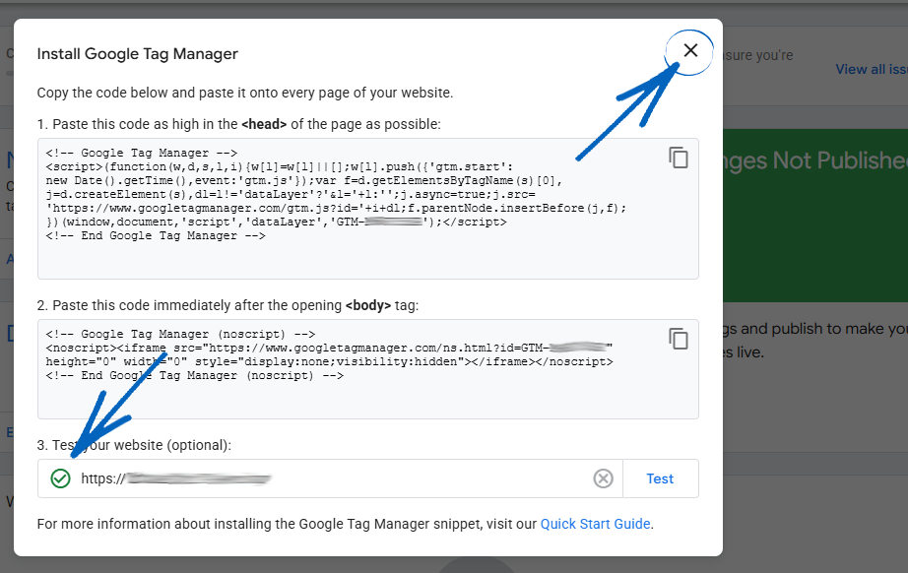Click the head script code box
Image resolution: width=908 pixels, height=573 pixels.
tap(367, 209)
